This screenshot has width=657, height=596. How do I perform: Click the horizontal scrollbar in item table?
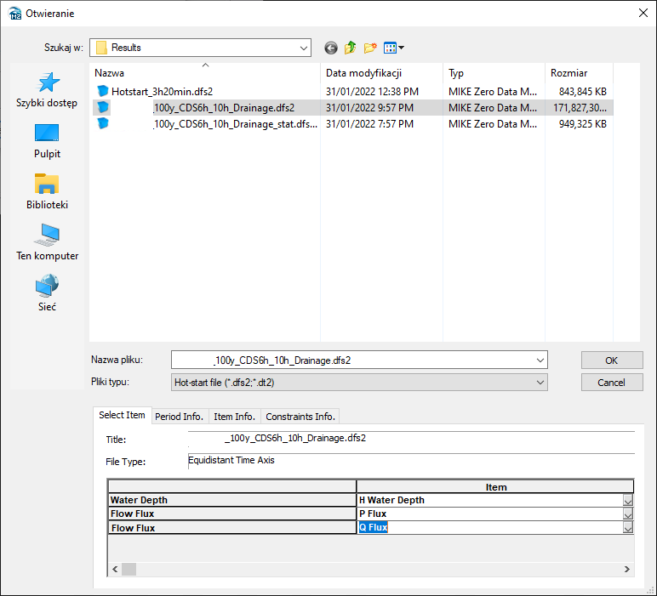click(x=374, y=569)
